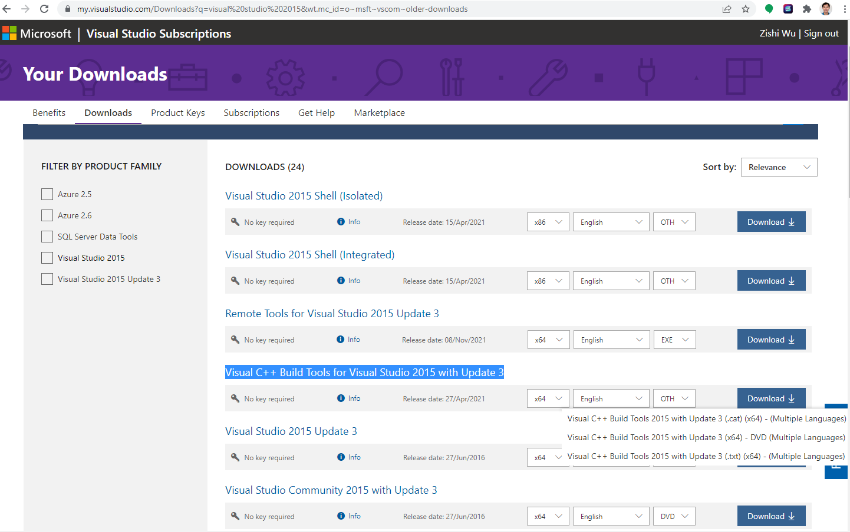Image resolution: width=850 pixels, height=532 pixels.
Task: Click the share page icon in address bar
Action: pyautogui.click(x=727, y=9)
